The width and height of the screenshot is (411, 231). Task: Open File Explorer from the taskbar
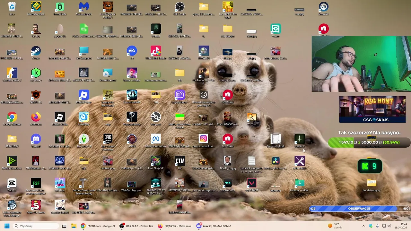pyautogui.click(x=74, y=226)
